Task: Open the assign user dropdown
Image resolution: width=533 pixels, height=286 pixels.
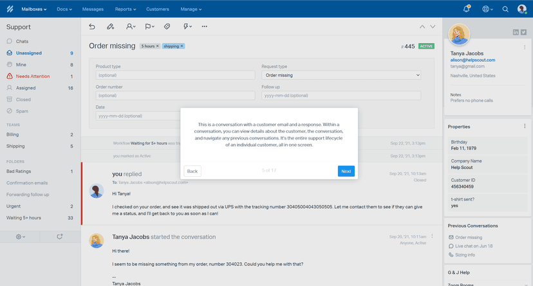Action: coord(131,26)
